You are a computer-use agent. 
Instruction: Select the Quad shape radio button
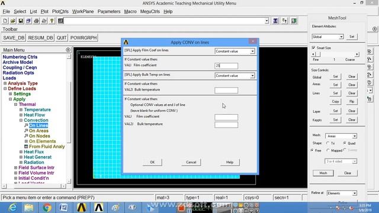(345, 143)
